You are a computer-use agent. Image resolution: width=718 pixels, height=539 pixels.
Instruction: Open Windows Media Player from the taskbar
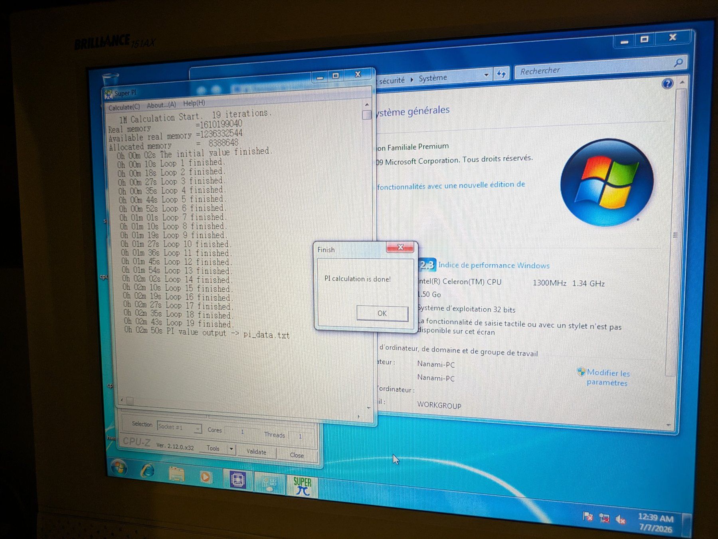(x=206, y=477)
